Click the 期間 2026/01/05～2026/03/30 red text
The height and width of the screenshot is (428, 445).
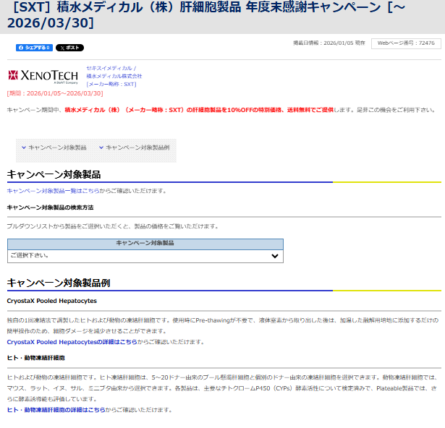coord(55,93)
